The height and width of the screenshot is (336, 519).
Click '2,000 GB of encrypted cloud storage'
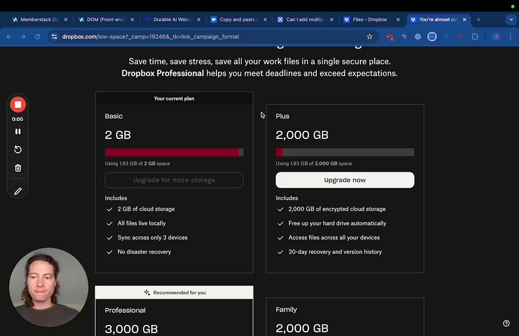pos(337,209)
